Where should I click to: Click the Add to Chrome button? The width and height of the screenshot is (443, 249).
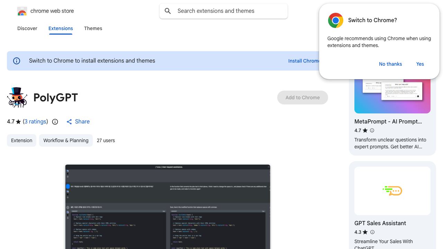point(302,98)
